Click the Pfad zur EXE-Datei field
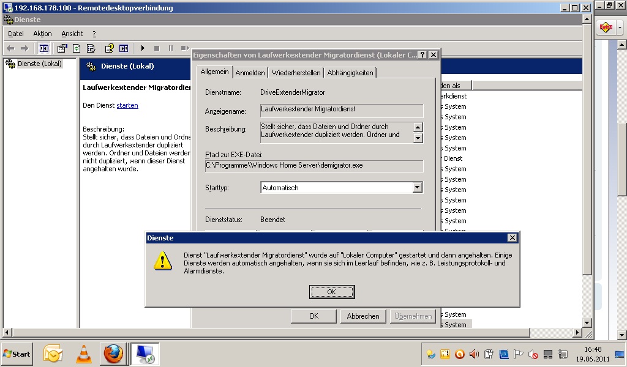The height and width of the screenshot is (367, 627). coord(314,166)
